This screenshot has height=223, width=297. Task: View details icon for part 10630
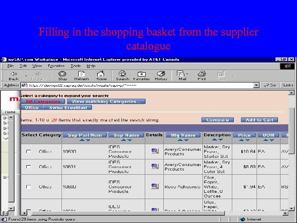[155, 151]
